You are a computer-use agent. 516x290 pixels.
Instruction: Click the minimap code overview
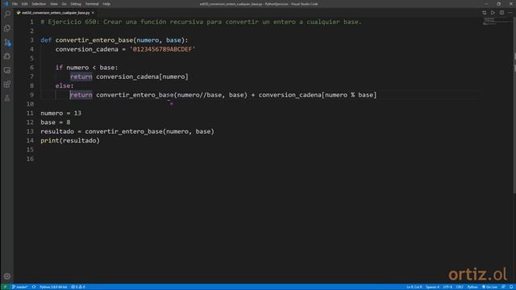[x=497, y=22]
